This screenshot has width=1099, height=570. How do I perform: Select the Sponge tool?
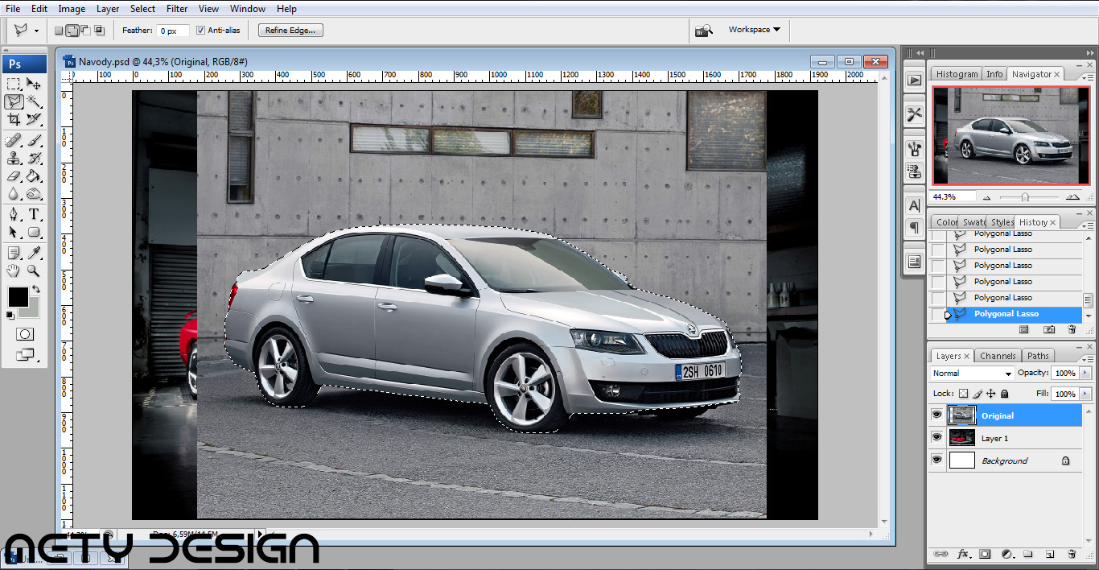pyautogui.click(x=34, y=194)
